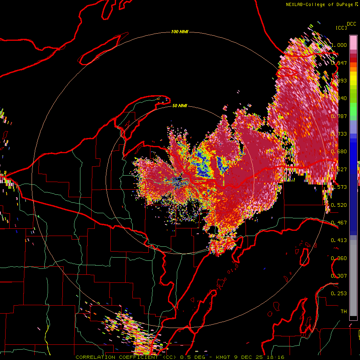Click the 0.253 legend value
360x360 pixels.
click(x=339, y=294)
